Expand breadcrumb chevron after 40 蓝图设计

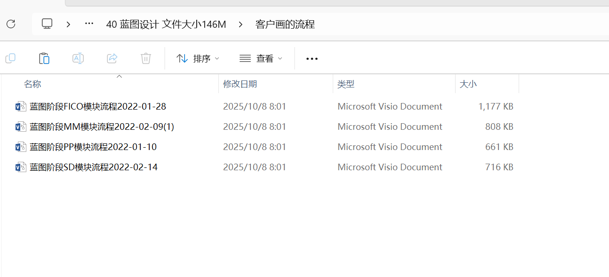[241, 24]
